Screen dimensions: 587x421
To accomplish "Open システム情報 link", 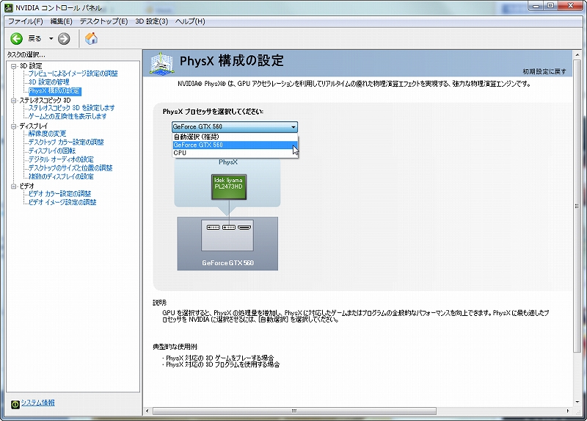I will [x=38, y=403].
